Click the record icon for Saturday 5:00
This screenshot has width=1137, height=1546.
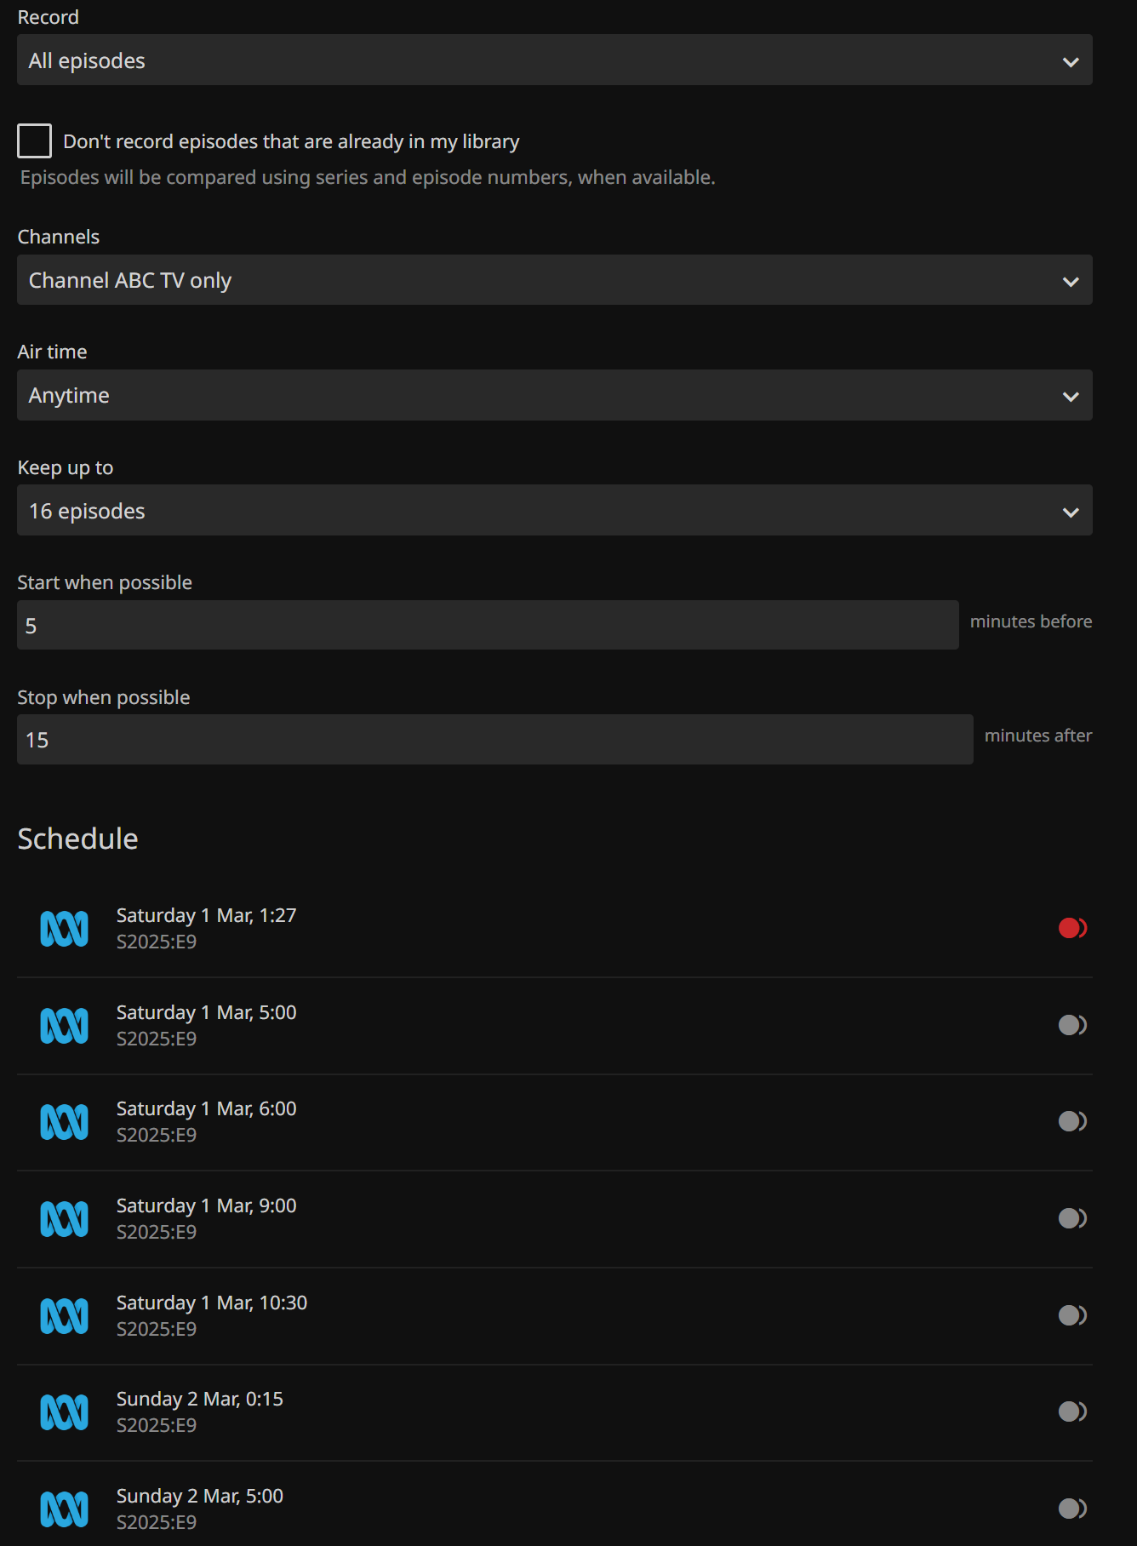pyautogui.click(x=1071, y=1025)
